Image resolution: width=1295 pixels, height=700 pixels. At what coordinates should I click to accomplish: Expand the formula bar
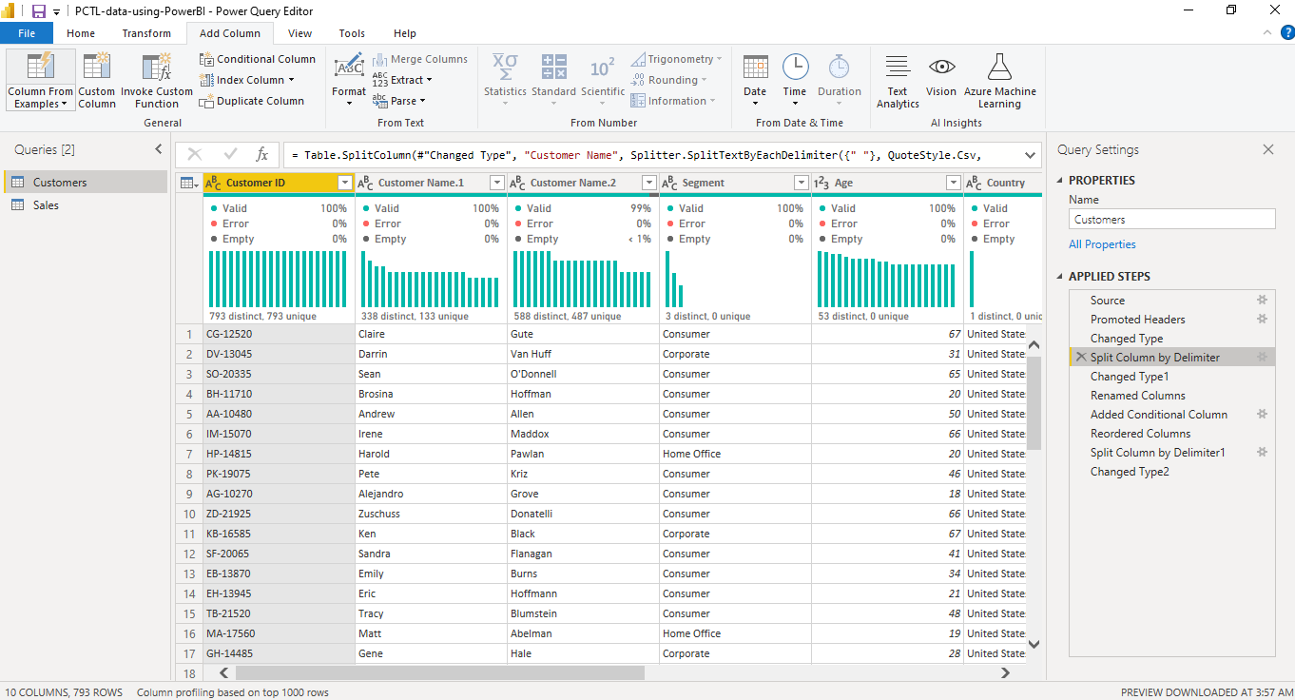(1030, 154)
